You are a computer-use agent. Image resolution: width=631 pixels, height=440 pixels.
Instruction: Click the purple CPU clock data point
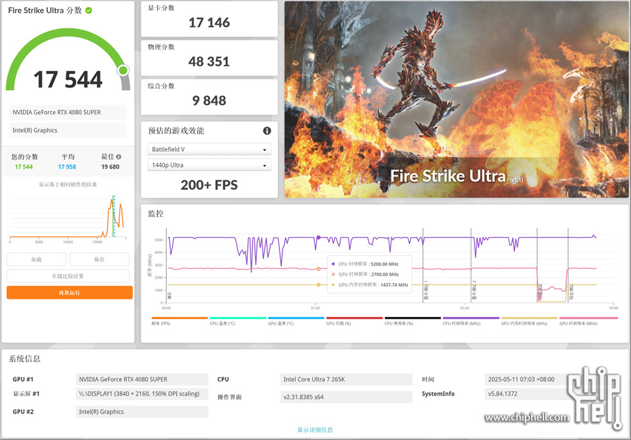coord(318,238)
